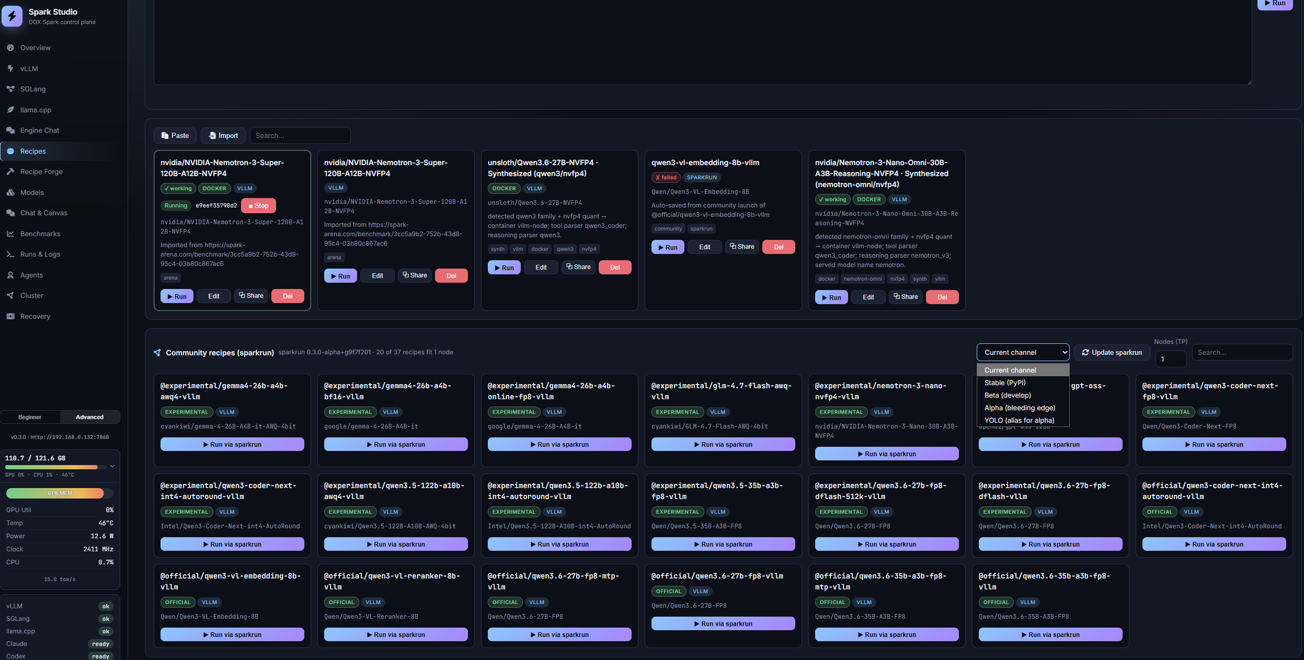Share the unsloth/Qwen3.6-27B-NVFP4 recipe

pos(579,267)
